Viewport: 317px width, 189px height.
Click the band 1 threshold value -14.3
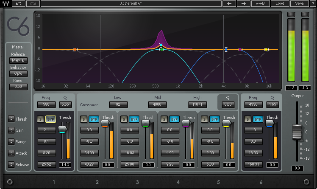point(65,165)
